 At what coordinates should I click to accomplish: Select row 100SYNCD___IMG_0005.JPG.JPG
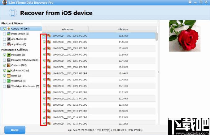[x=99, y=61]
